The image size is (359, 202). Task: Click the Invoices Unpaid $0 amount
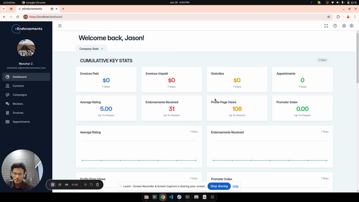point(172,80)
